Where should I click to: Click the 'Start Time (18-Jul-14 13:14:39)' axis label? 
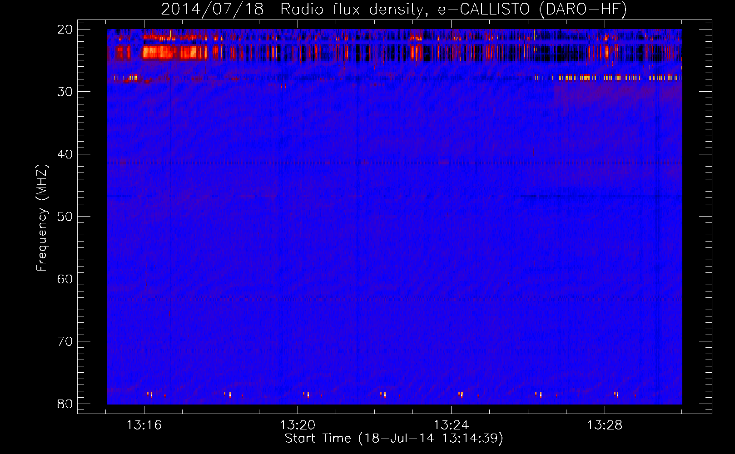point(394,439)
